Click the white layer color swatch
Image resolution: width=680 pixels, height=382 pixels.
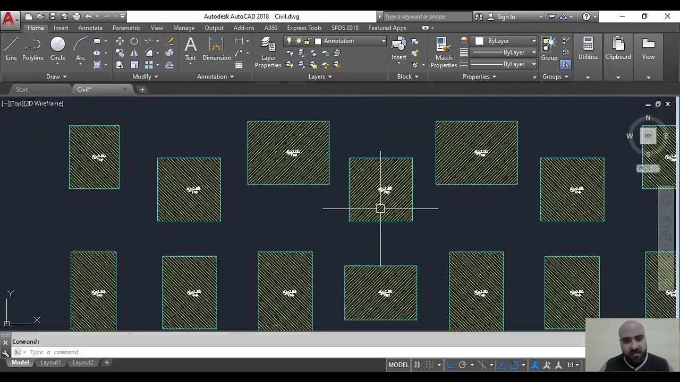(x=318, y=41)
